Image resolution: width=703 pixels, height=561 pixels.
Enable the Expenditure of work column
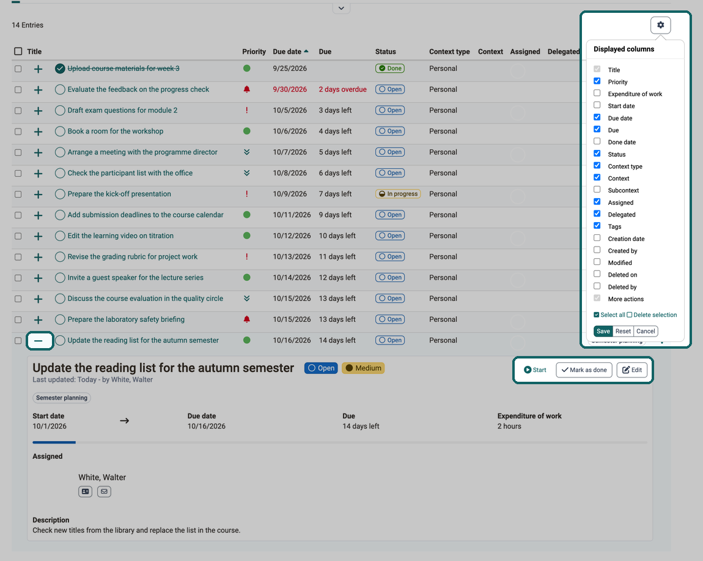(x=597, y=93)
